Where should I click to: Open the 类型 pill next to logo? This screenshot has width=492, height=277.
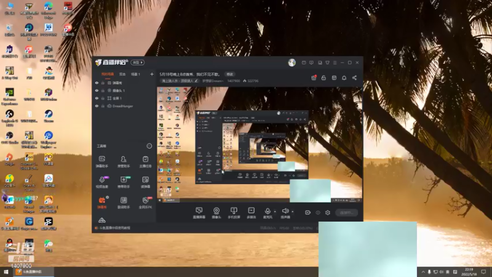tap(137, 63)
